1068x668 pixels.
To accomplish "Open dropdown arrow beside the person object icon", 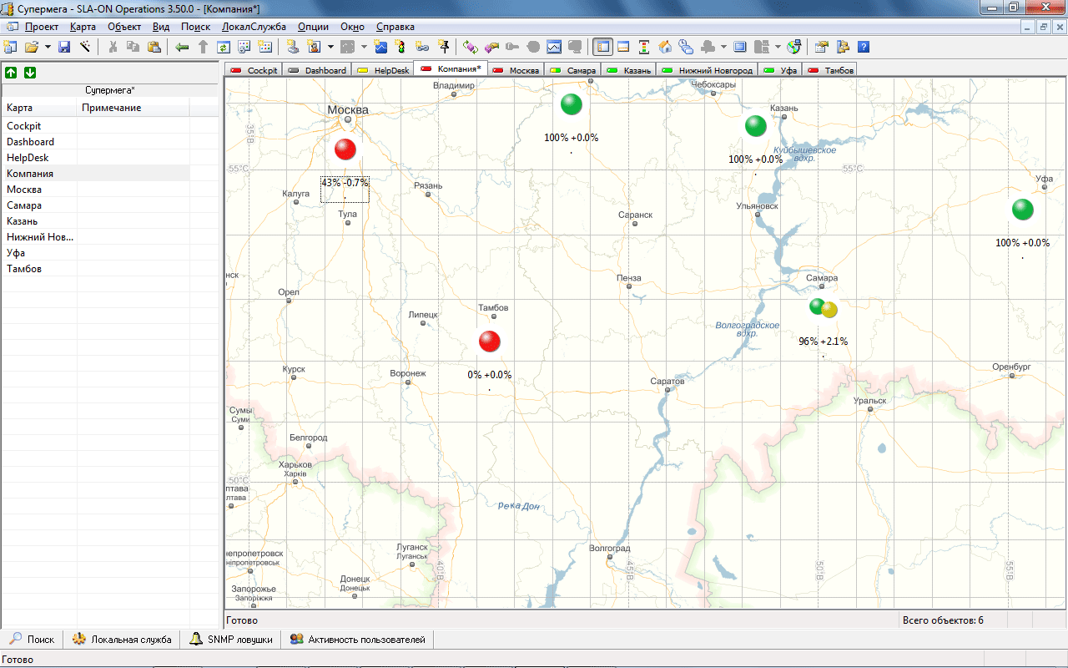I will [x=330, y=47].
